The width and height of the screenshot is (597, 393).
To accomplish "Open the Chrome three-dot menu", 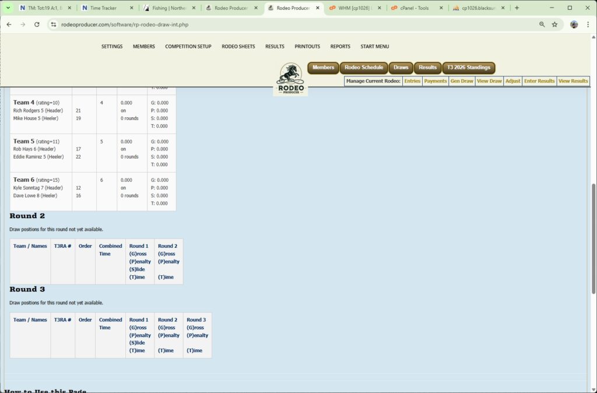I will [x=587, y=25].
